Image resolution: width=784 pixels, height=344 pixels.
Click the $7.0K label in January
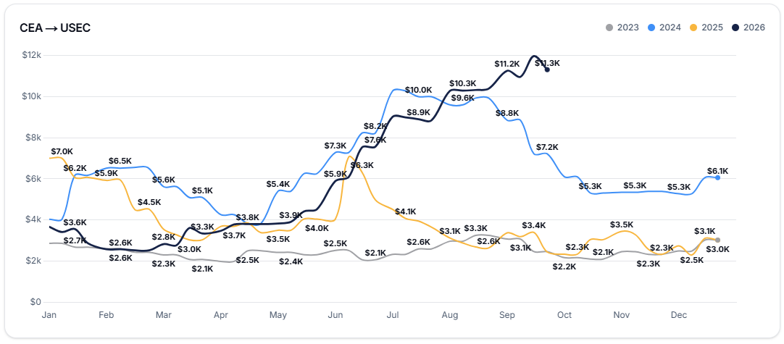click(x=62, y=151)
